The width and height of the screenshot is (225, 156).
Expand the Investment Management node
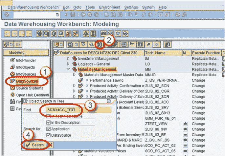click(x=68, y=58)
